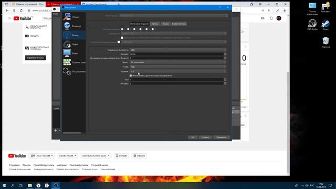Click the browser downloads arrow icon

(x=285, y=10)
